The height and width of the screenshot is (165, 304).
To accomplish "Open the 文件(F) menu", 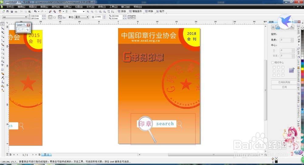I will 10,7.
